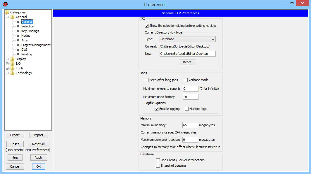Enable Verbose mode checkbox

tap(186, 80)
